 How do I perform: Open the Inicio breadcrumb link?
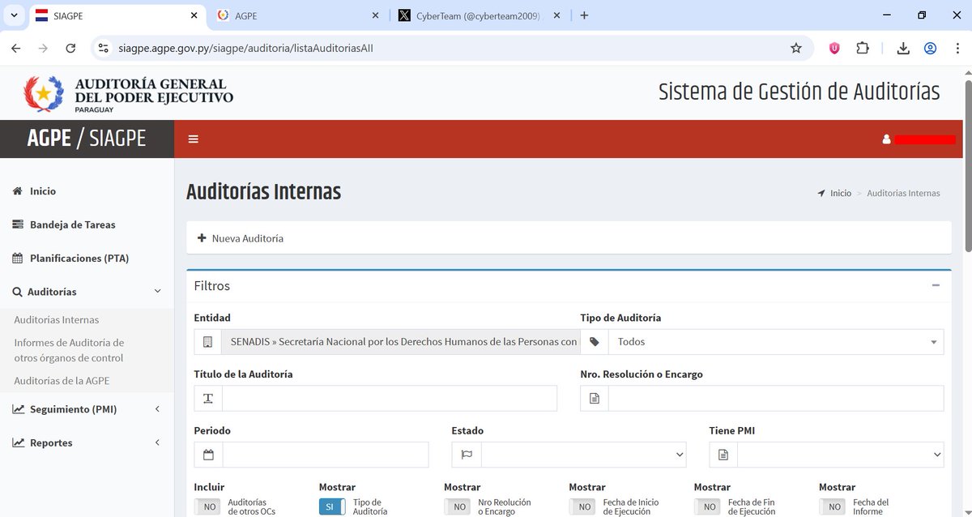(840, 193)
